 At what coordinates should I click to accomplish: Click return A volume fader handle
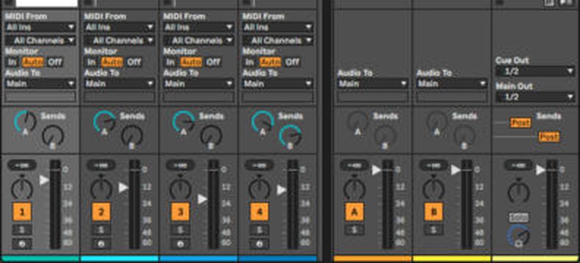pyautogui.click(x=376, y=169)
